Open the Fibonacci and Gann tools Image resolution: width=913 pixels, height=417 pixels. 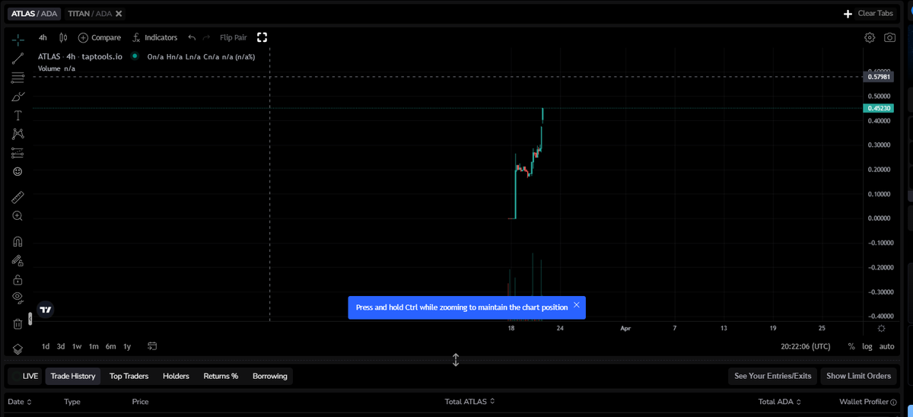click(x=17, y=78)
